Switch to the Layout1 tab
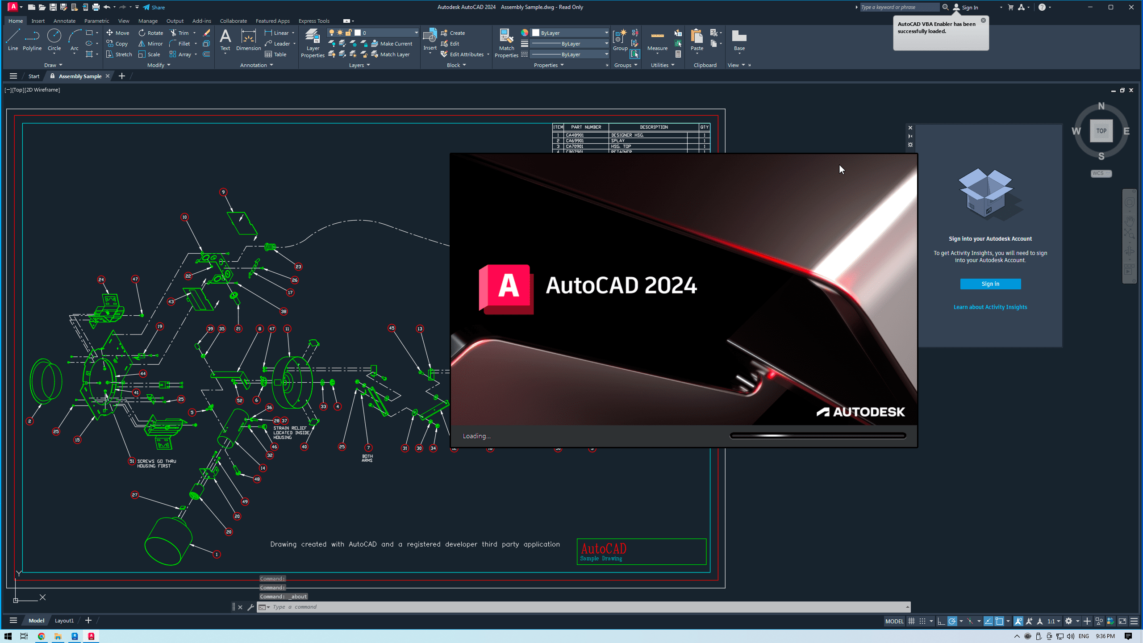Image resolution: width=1143 pixels, height=643 pixels. tap(64, 621)
